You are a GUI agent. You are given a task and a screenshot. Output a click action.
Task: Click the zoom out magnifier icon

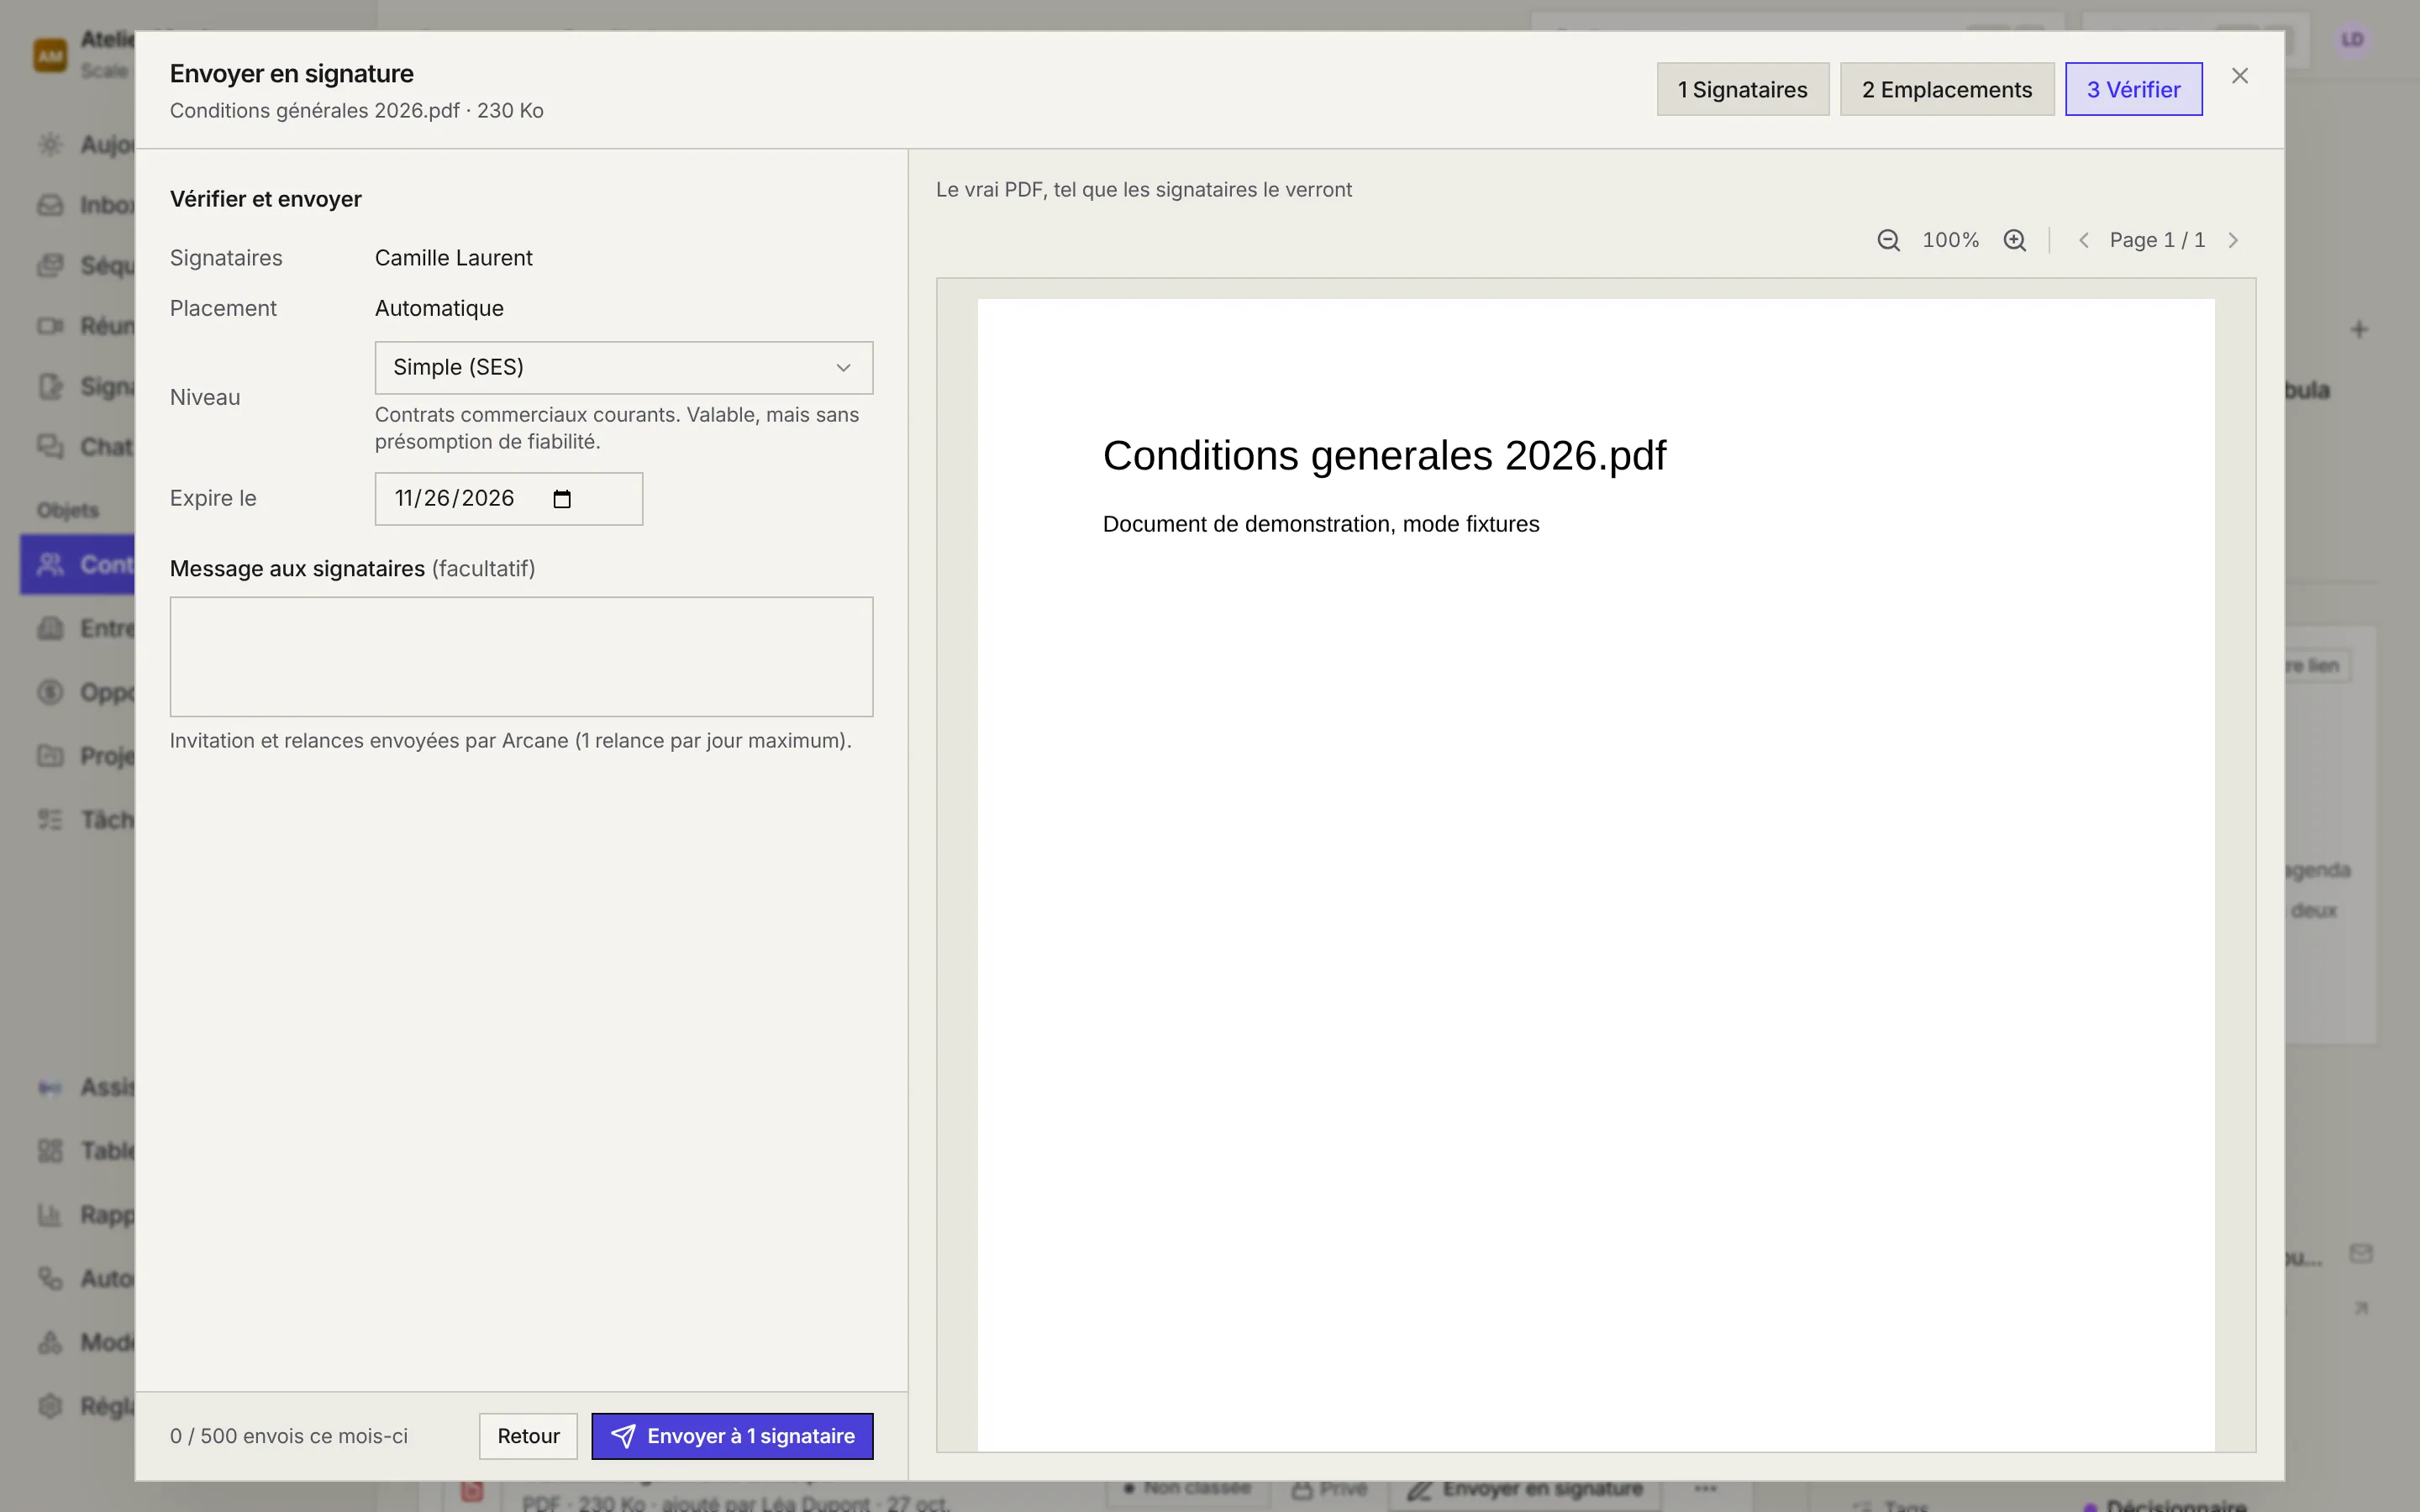click(x=1888, y=240)
